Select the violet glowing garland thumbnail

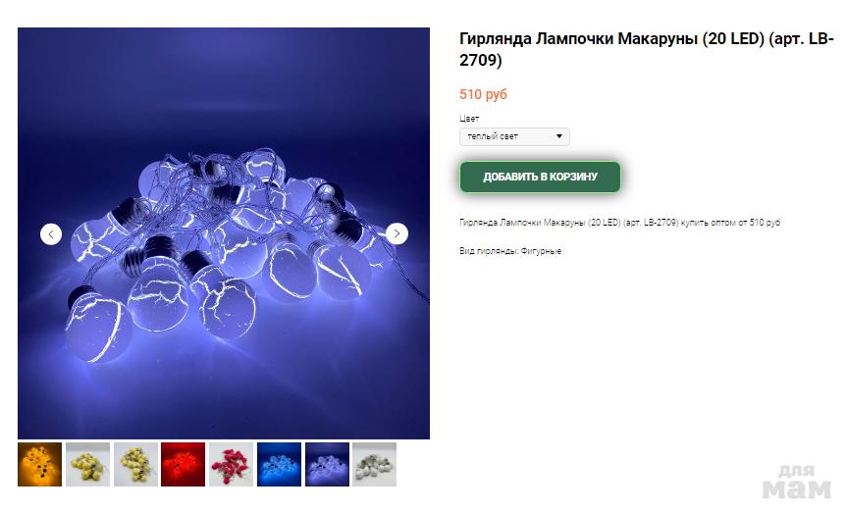pos(327,465)
